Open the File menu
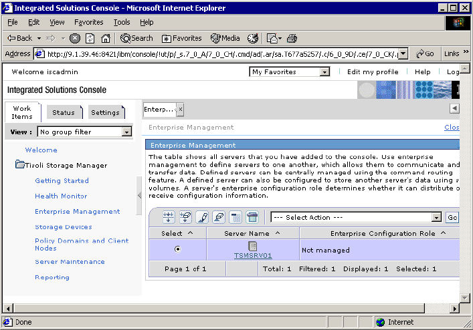Image resolution: width=473 pixels, height=330 pixels. (12, 22)
